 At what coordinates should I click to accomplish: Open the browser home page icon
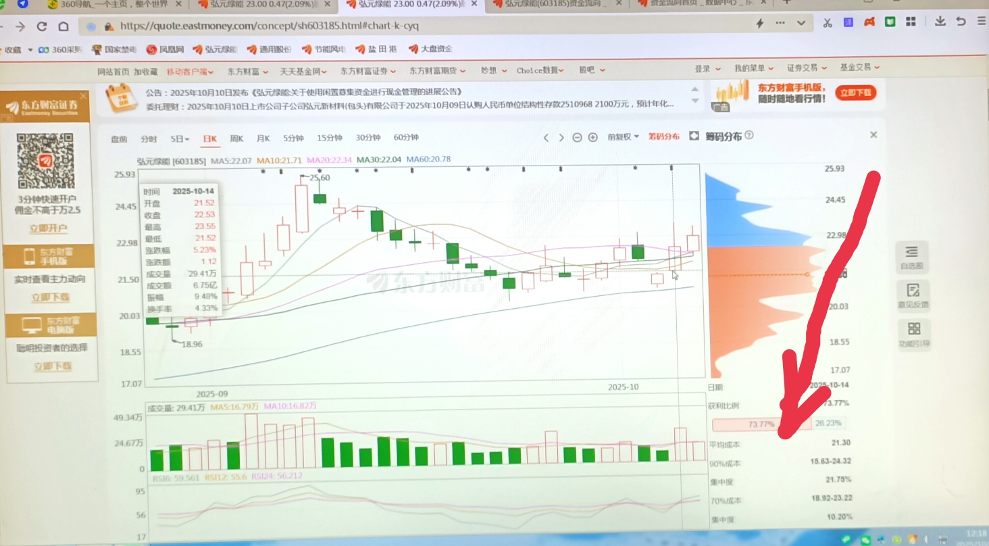(64, 26)
